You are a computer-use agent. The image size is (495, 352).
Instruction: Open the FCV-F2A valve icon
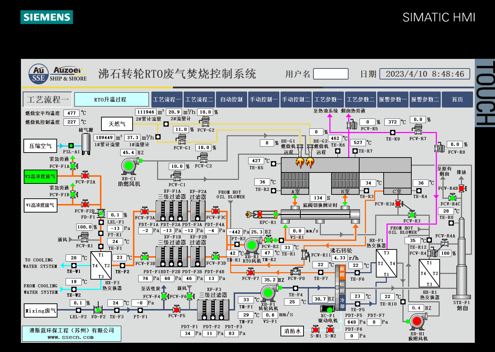[85, 175]
